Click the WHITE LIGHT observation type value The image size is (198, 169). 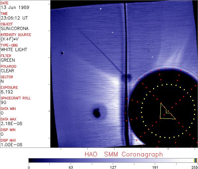tap(14, 50)
